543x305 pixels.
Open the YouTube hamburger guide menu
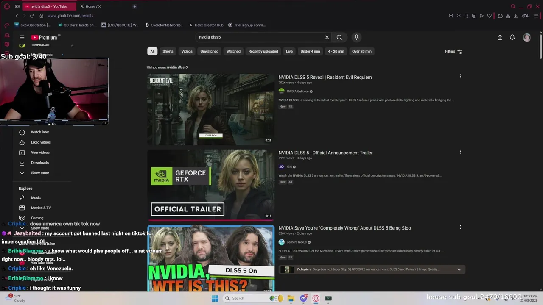click(x=22, y=37)
